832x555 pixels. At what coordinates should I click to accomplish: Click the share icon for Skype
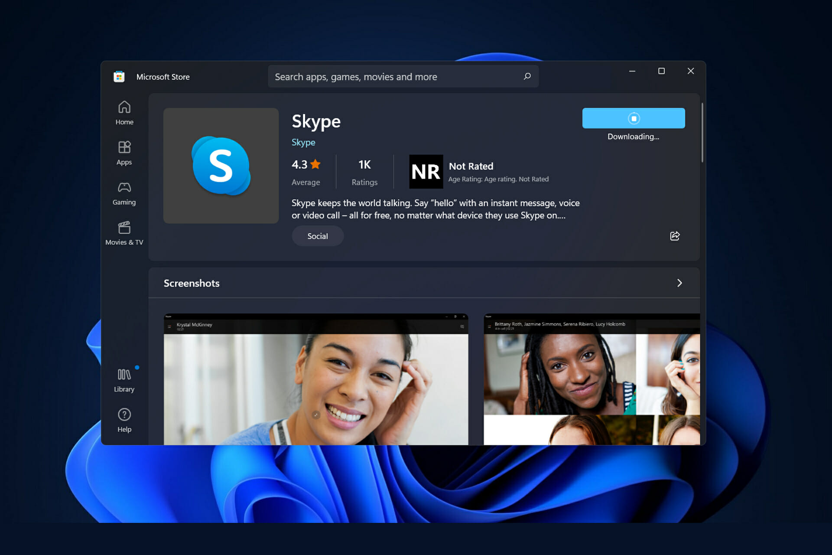point(674,235)
